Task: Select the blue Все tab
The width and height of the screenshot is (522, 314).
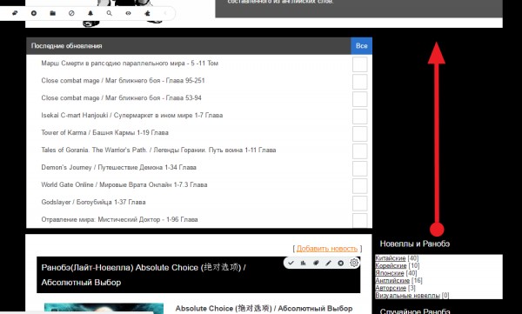Action: [x=362, y=46]
